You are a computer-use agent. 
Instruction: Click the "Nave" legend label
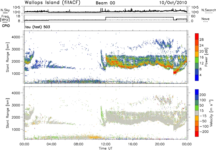click(x=205, y=19)
